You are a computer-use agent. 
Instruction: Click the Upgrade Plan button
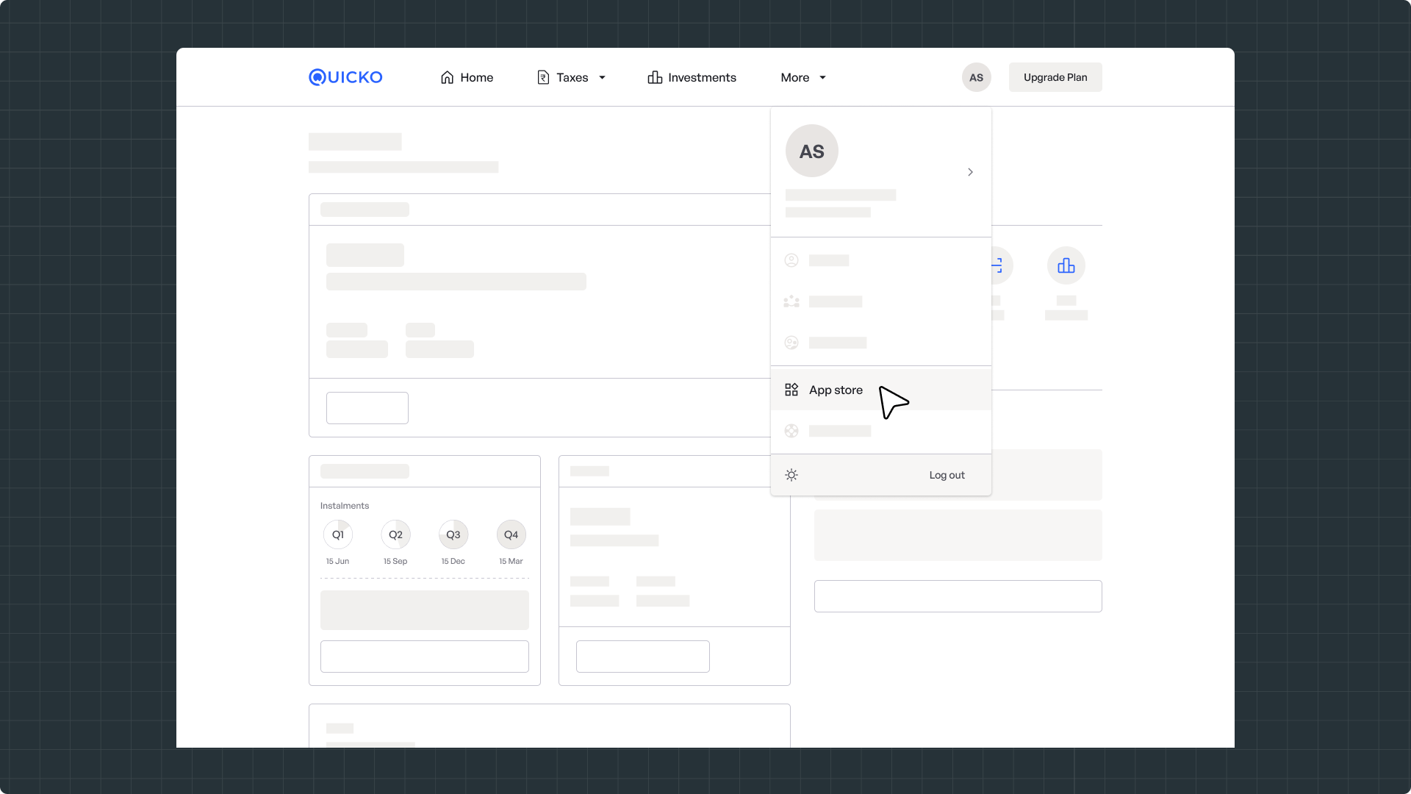(x=1055, y=77)
